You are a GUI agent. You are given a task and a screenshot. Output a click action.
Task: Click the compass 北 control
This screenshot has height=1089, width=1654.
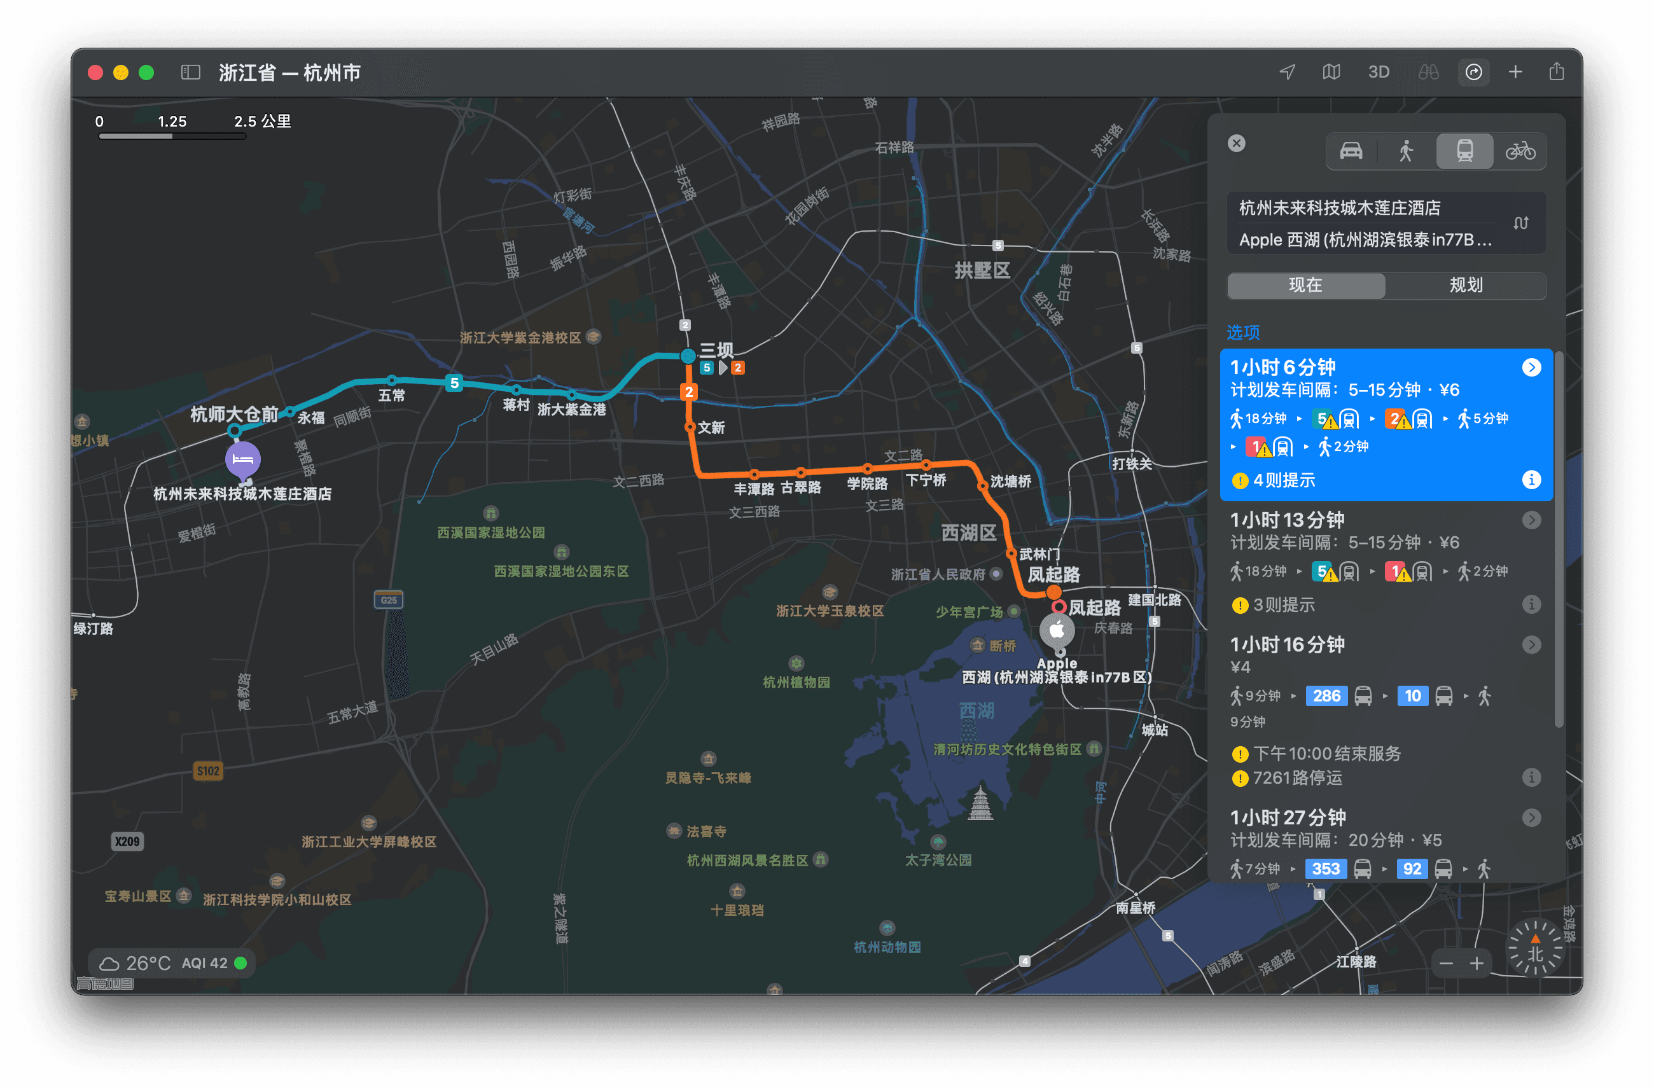1535,948
